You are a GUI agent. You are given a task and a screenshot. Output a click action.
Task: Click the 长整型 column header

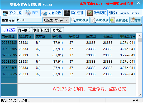(110, 36)
